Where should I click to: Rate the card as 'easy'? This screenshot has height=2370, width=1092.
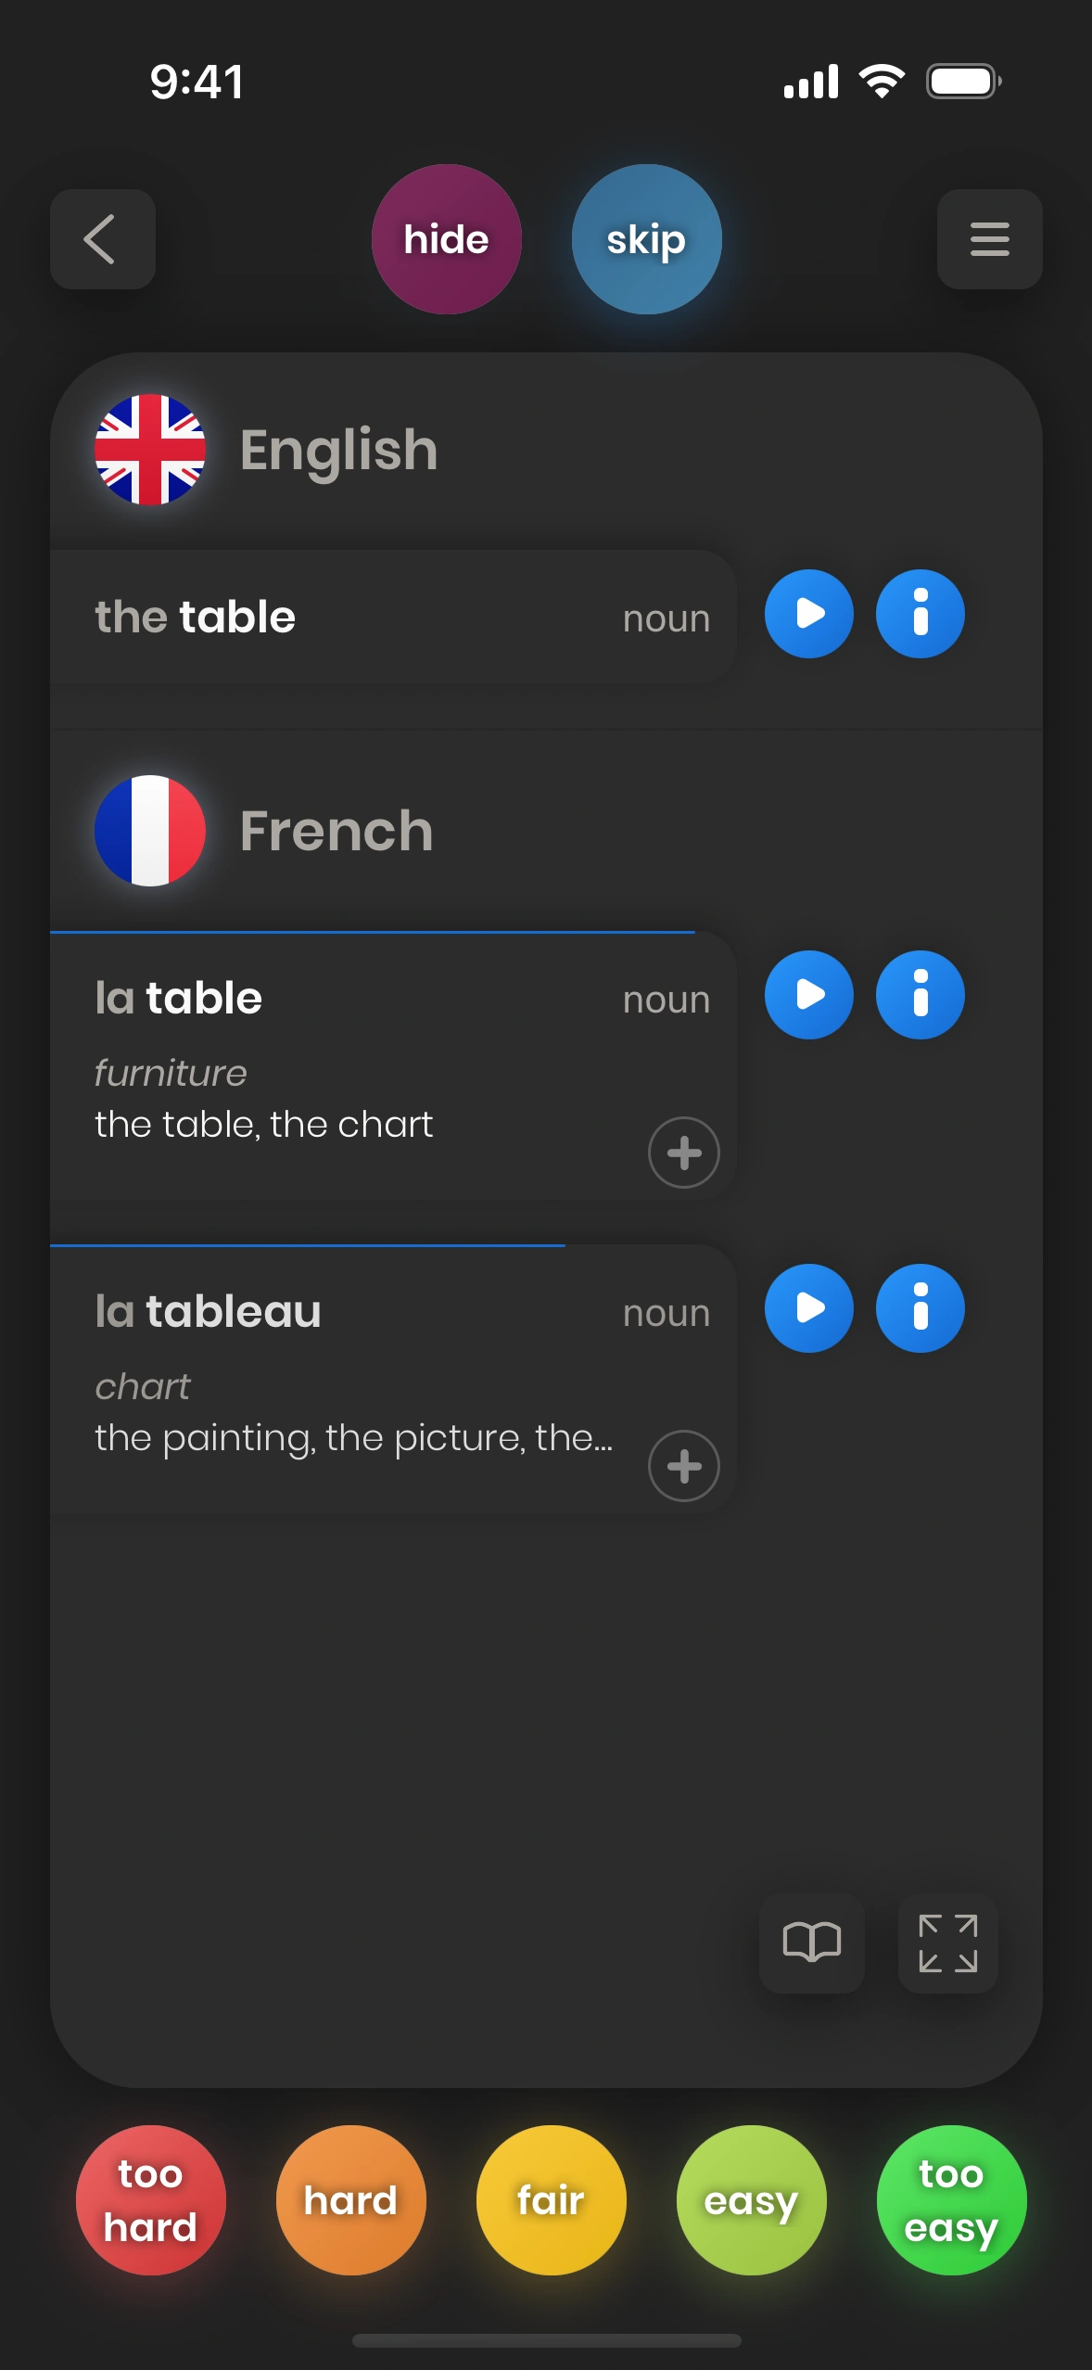pos(751,2199)
